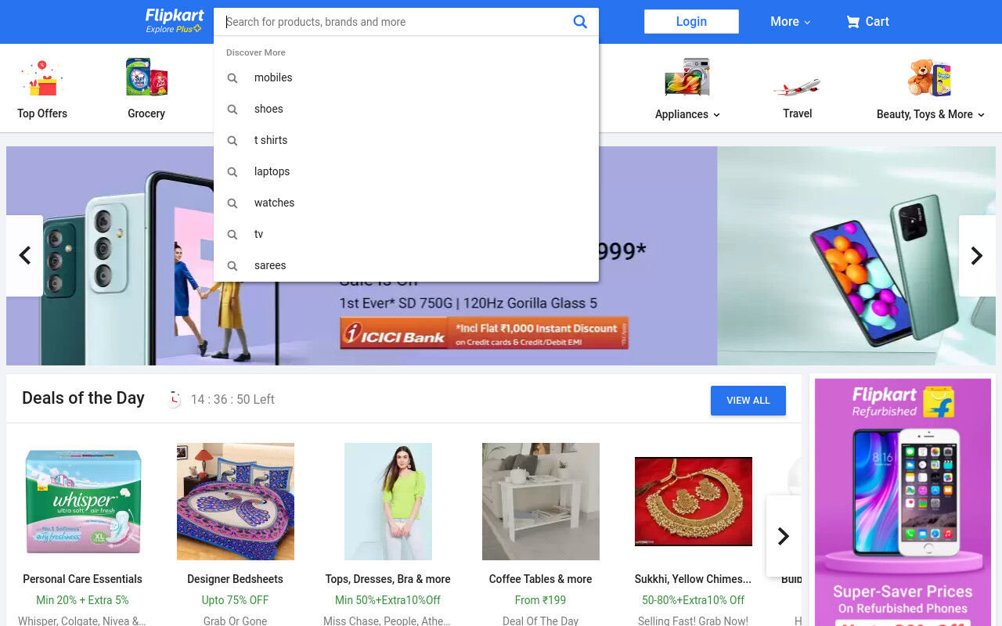Viewport: 1002px width, 626px height.
Task: Click the Login button
Action: (691, 22)
